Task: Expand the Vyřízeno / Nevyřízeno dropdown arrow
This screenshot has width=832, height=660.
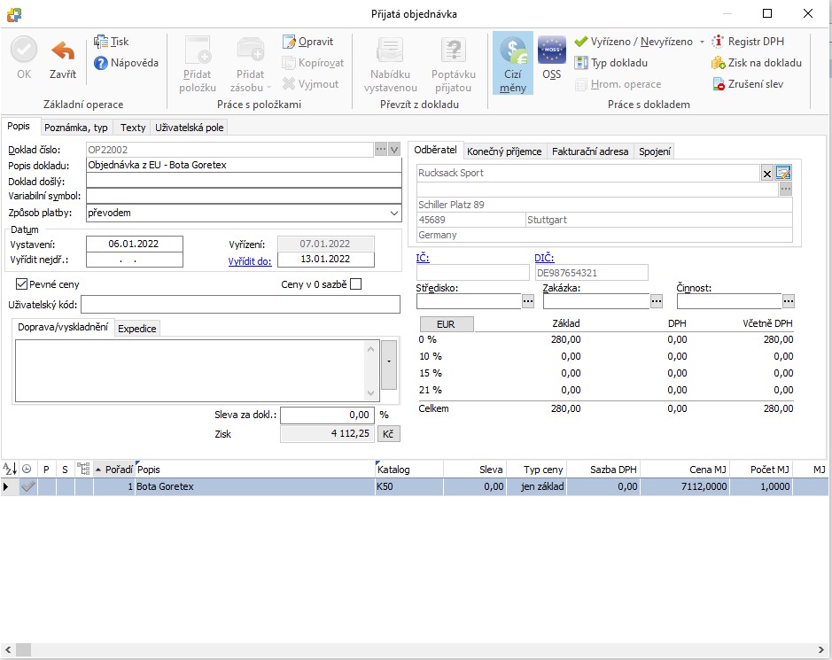Action: (702, 42)
